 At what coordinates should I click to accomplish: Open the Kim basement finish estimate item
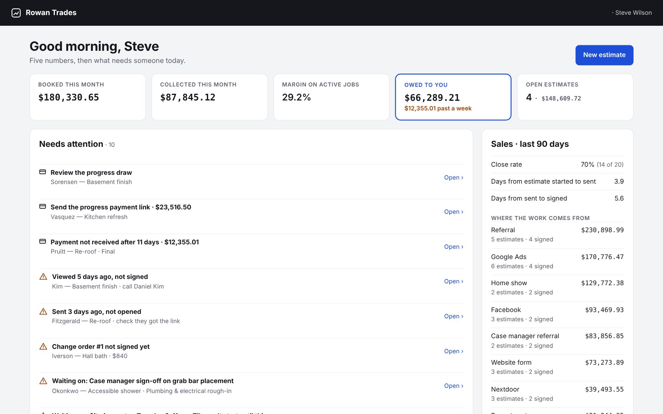coord(453,281)
